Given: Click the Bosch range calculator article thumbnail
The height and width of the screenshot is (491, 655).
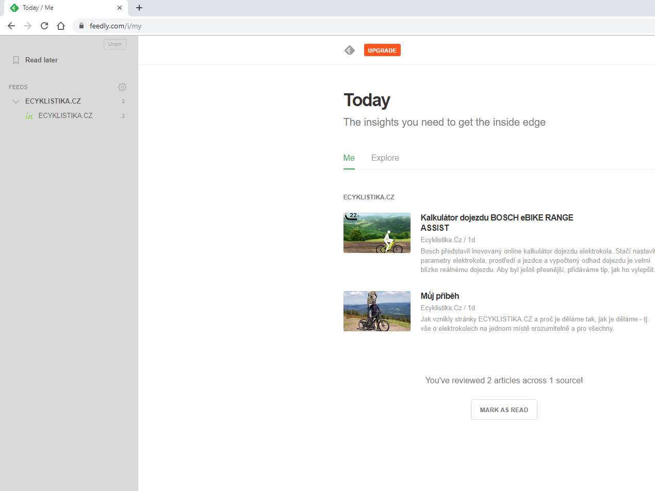Looking at the screenshot, I should click(376, 233).
